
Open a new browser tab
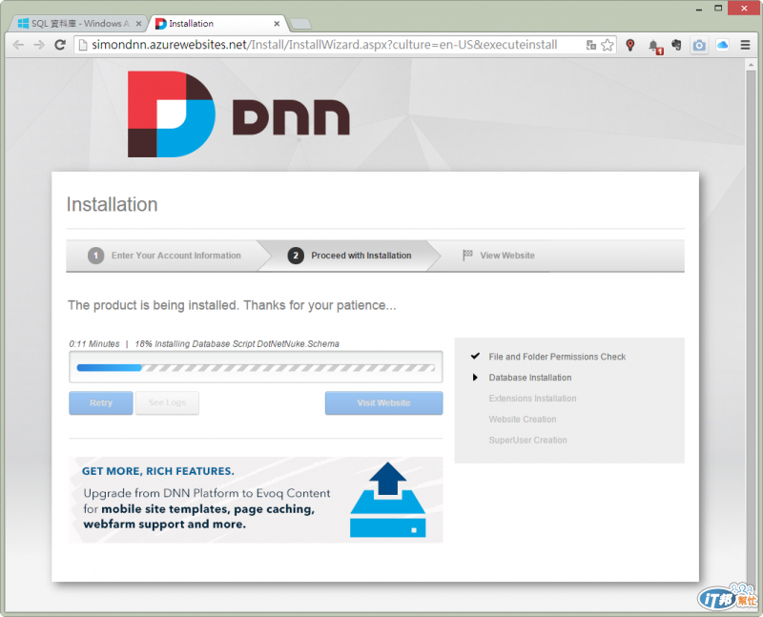tap(300, 24)
